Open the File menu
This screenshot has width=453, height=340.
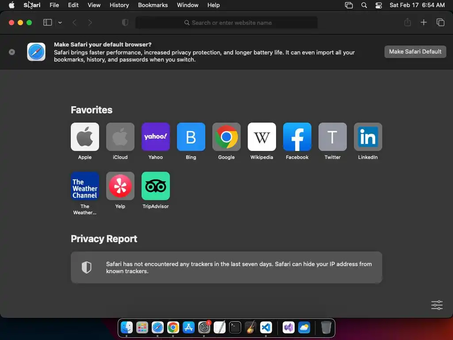(54, 5)
